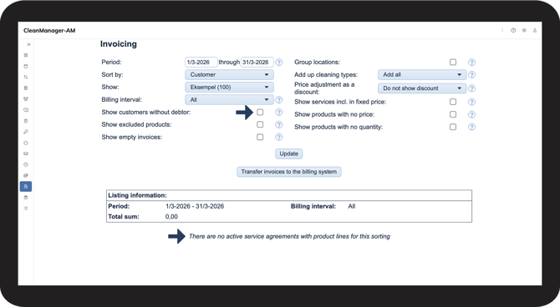Viewport: 560px width, 307px height.
Task: Click the Total sum value 0,00
Action: click(171, 216)
